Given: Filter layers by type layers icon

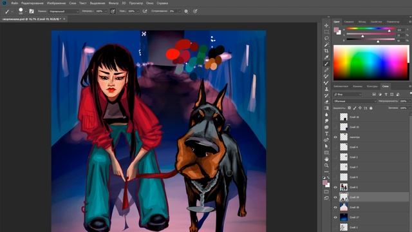Looking at the screenshot, I should pyautogui.click(x=386, y=95).
